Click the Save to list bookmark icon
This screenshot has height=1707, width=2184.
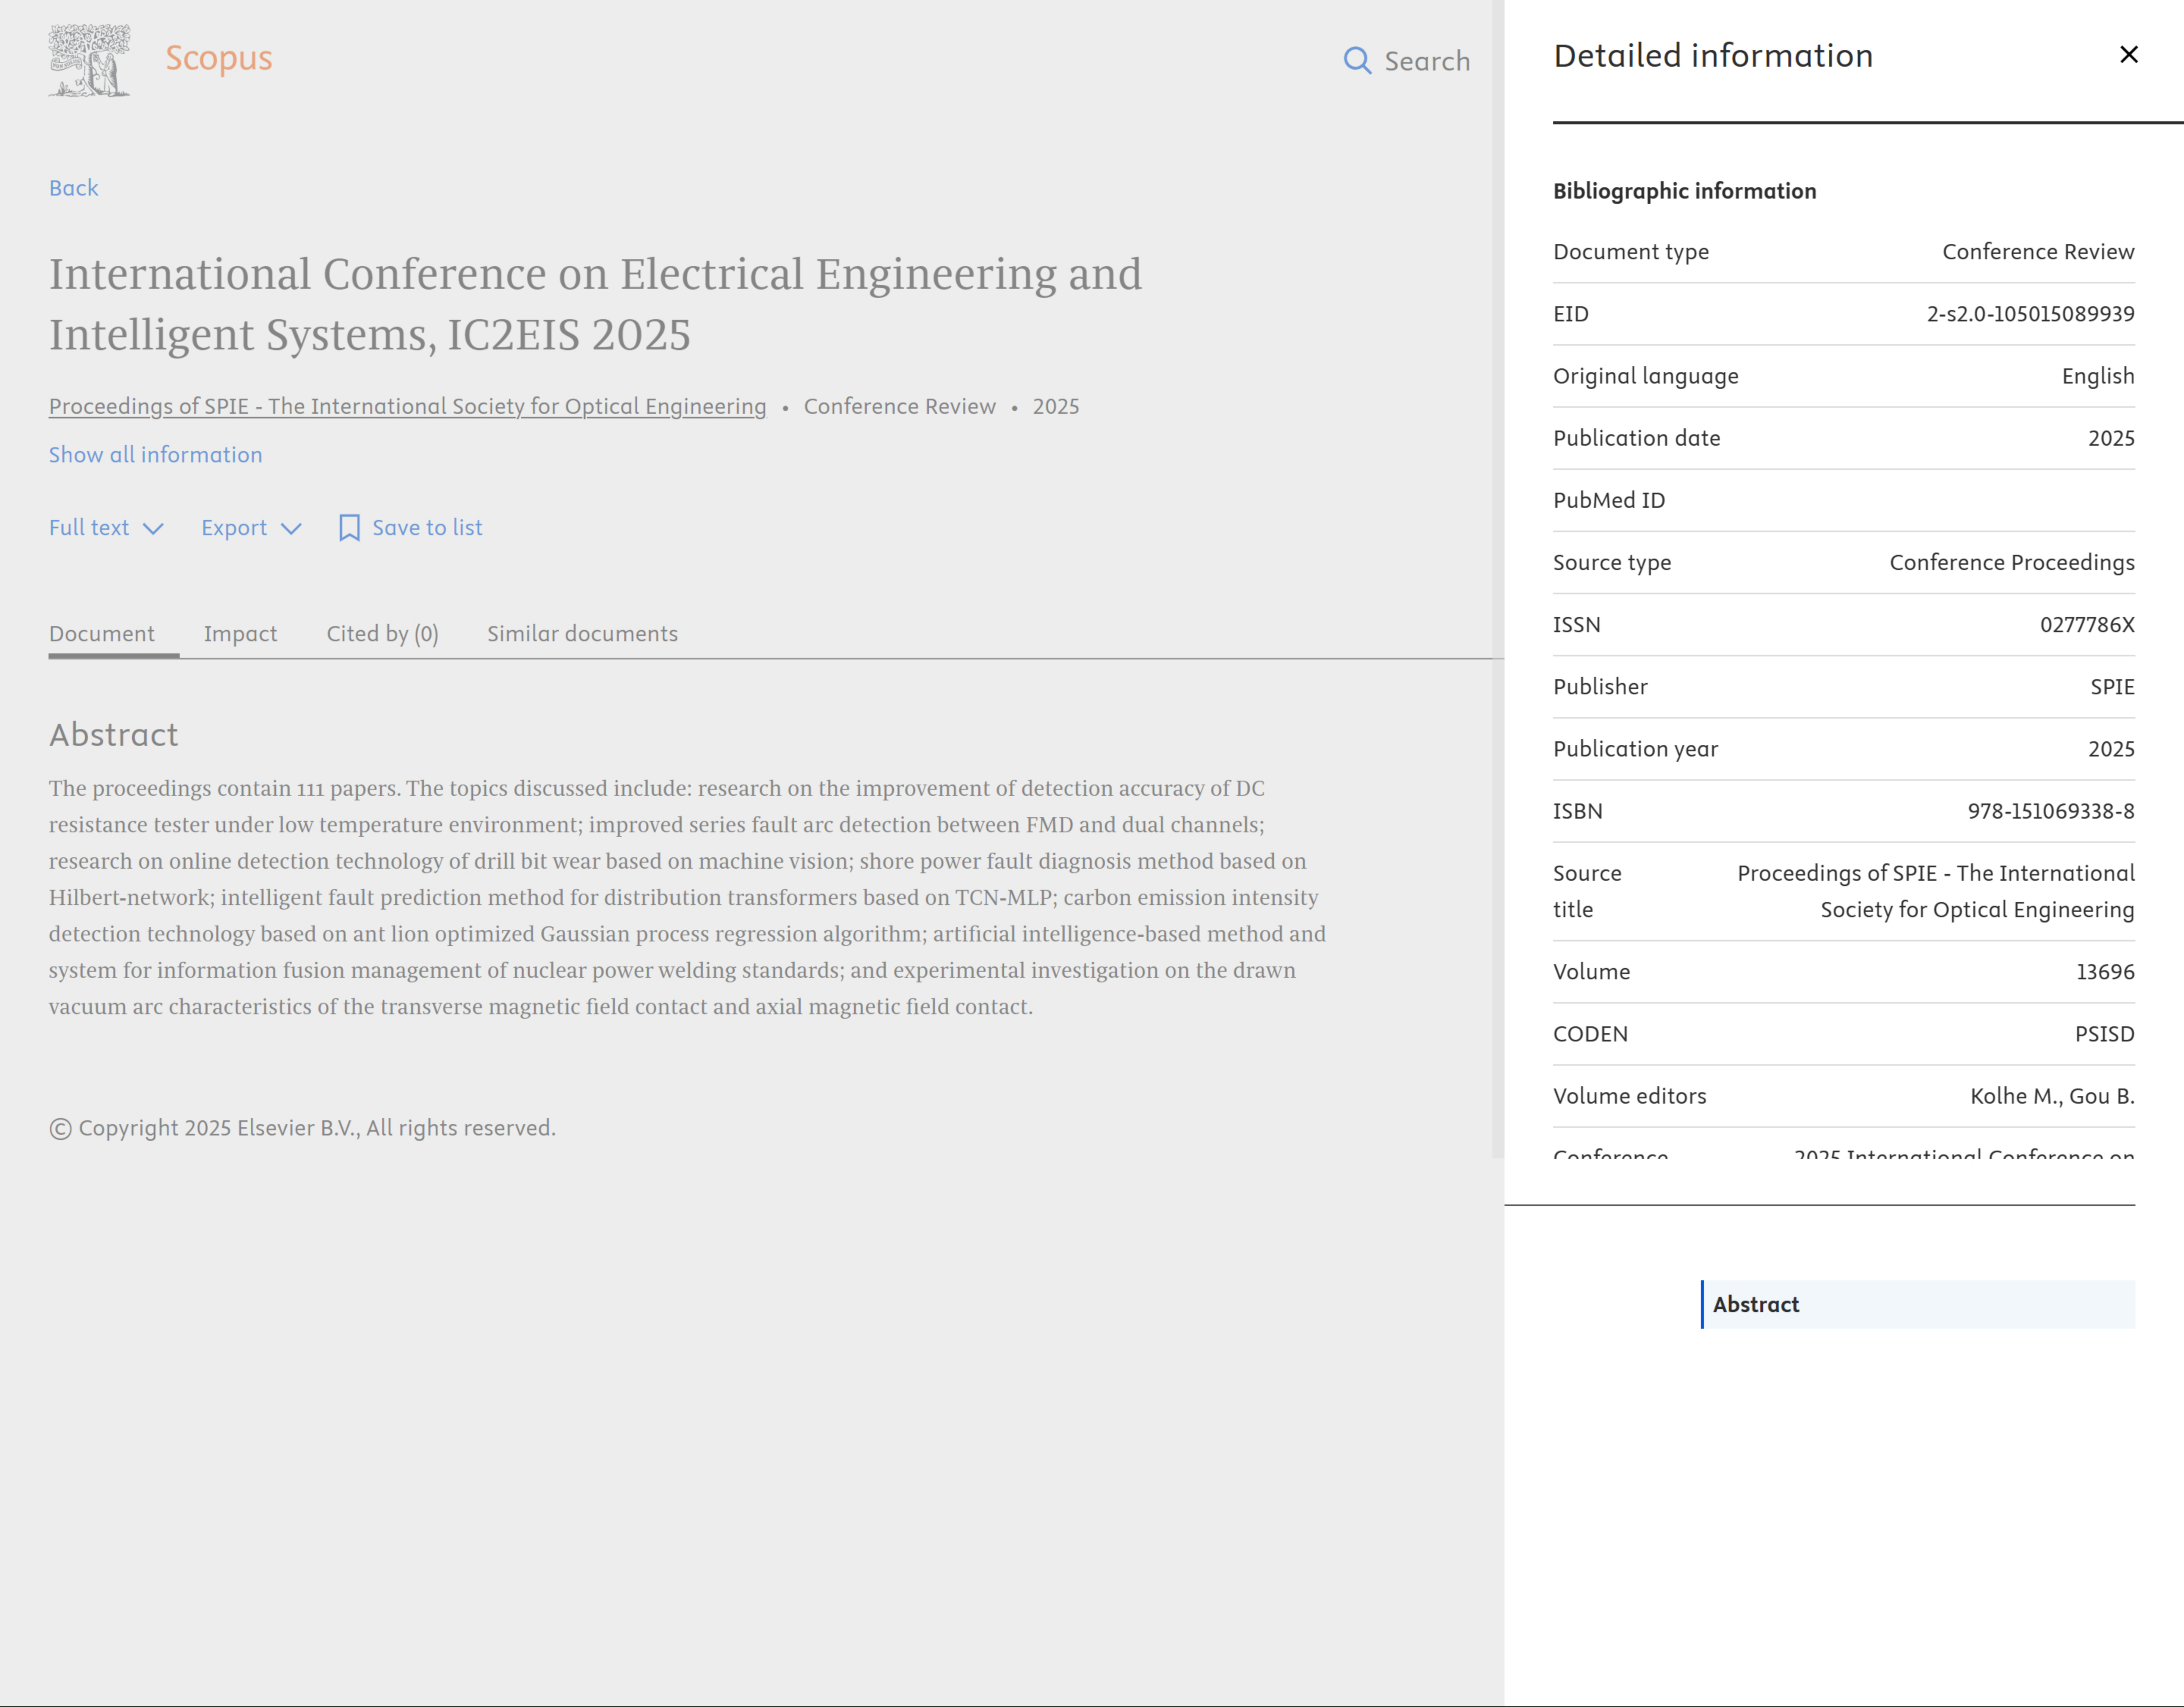pyautogui.click(x=349, y=528)
